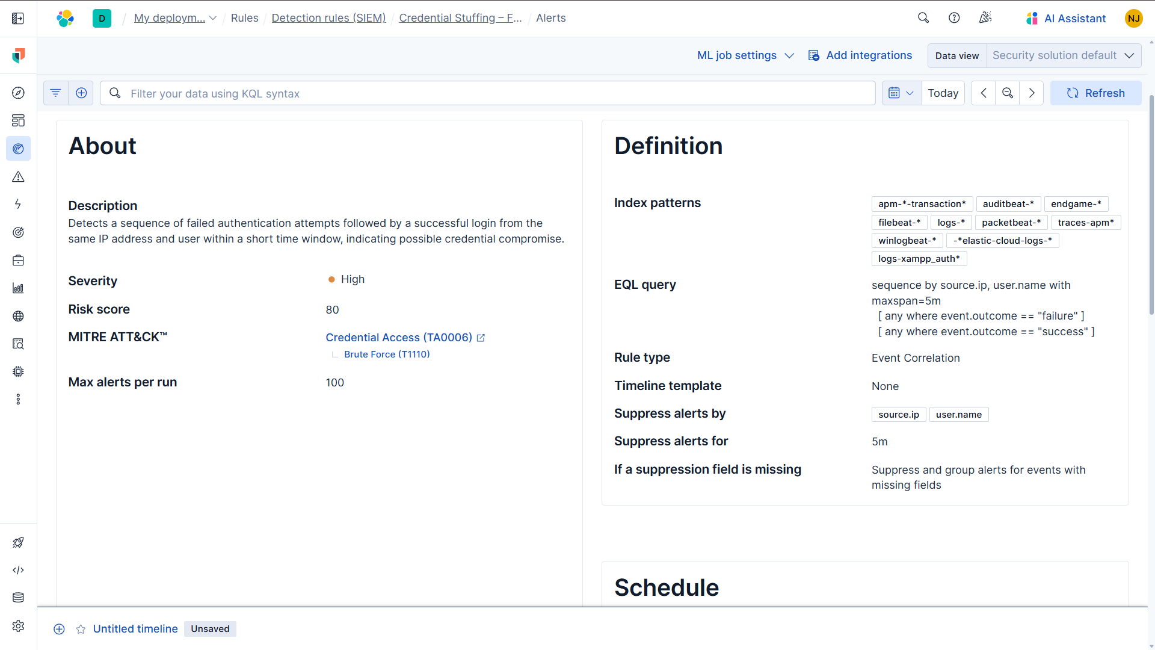
Task: Navigate to Rules in the breadcrumb
Action: [244, 18]
